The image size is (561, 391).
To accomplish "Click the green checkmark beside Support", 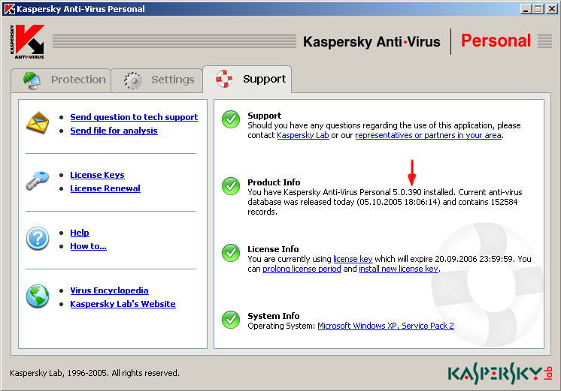I will point(231,119).
